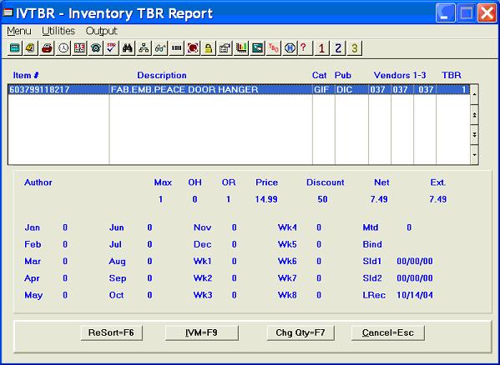
Task: Click the ReSort=F6 button
Action: 111,332
